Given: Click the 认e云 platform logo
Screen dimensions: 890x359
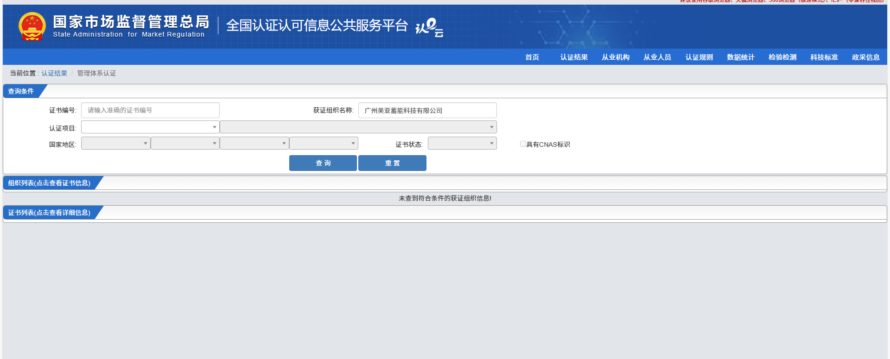Looking at the screenshot, I should tap(429, 27).
